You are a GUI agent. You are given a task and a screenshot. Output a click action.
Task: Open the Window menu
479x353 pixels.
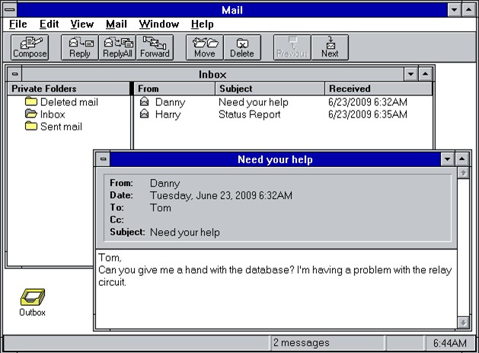click(x=159, y=24)
